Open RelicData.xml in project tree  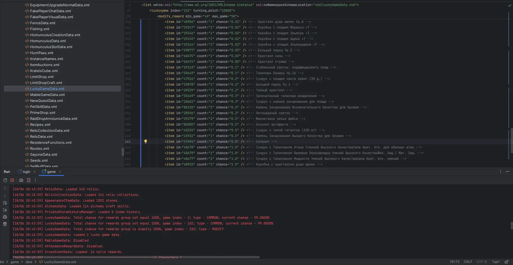[41, 136]
